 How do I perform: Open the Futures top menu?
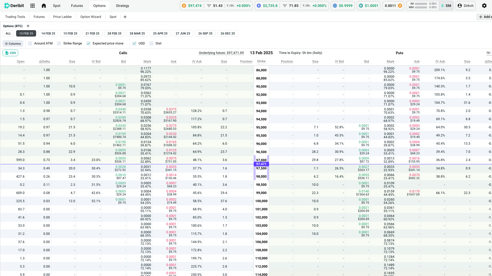pyautogui.click(x=77, y=6)
